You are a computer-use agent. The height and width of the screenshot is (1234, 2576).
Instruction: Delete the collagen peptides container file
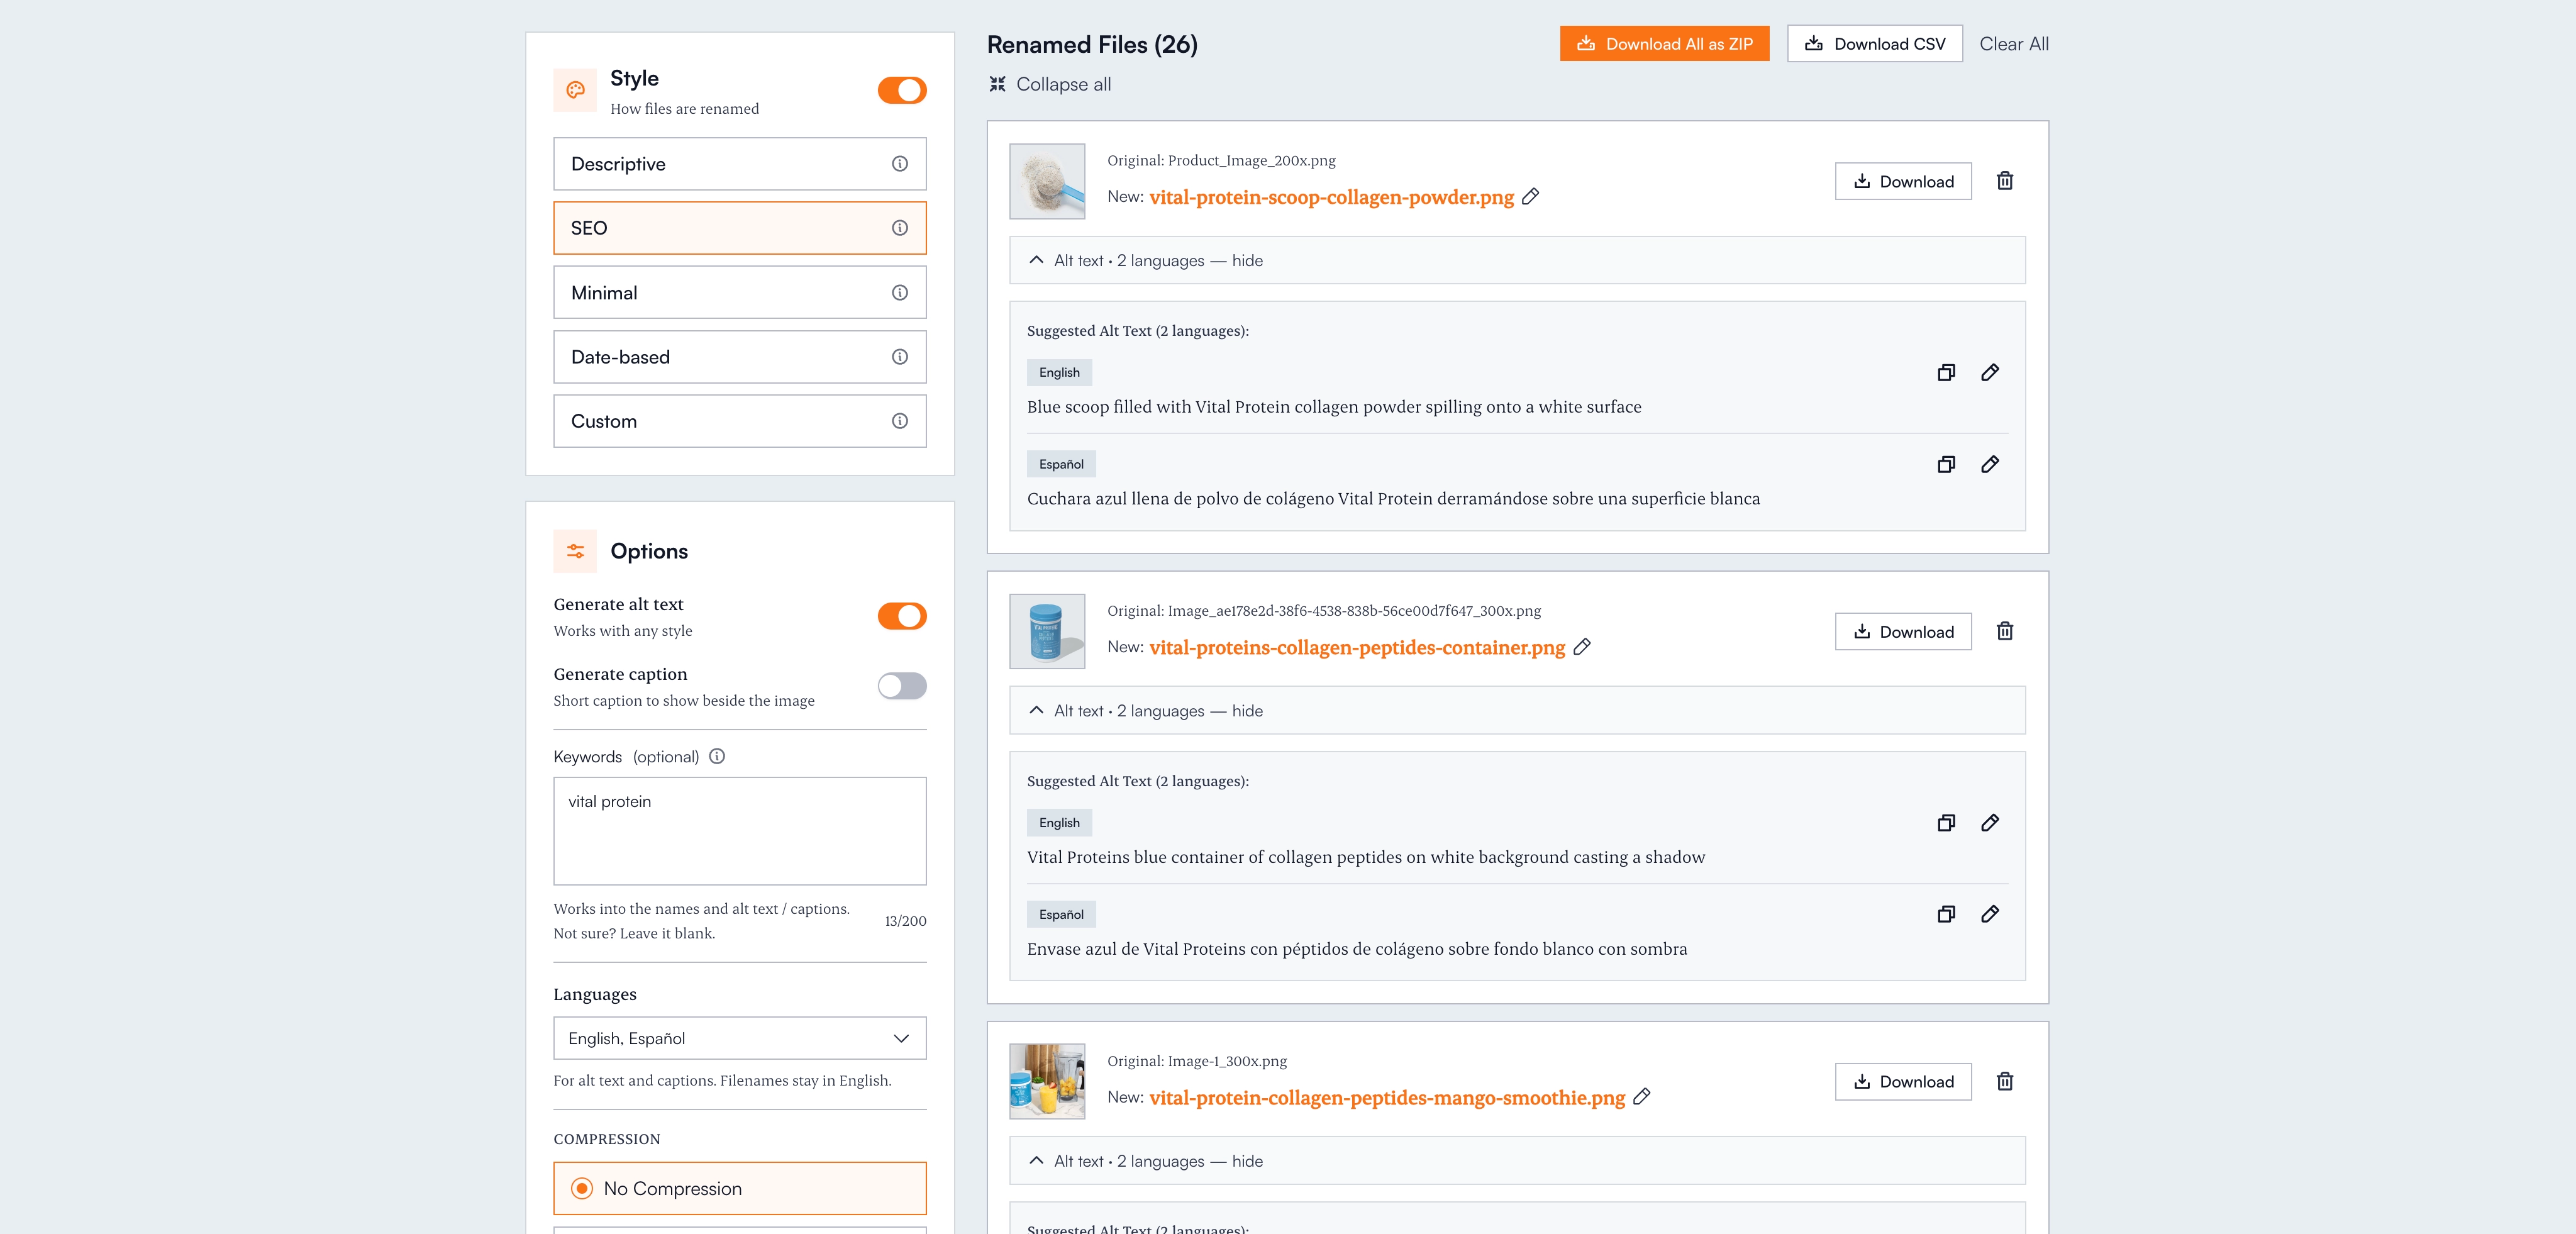pos(2005,631)
